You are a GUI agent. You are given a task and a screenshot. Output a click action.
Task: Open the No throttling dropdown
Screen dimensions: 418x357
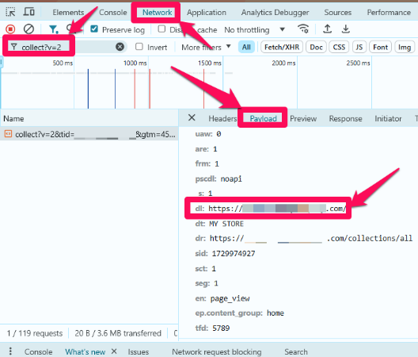[255, 29]
